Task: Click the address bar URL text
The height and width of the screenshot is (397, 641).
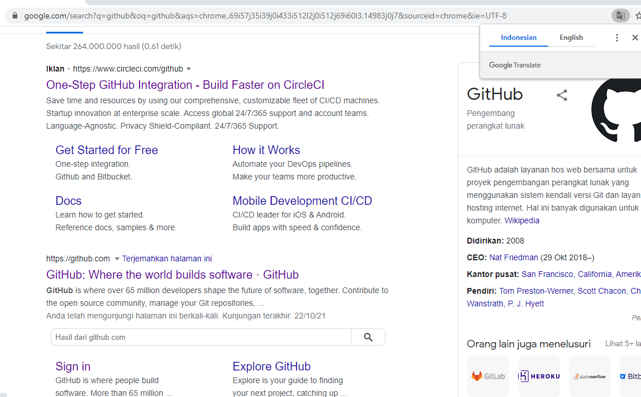Action: click(265, 16)
